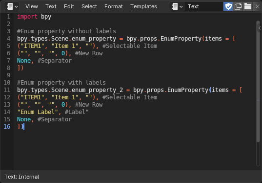Open text file folder icon
This screenshot has height=183, width=262.
pyautogui.click(x=248, y=6)
